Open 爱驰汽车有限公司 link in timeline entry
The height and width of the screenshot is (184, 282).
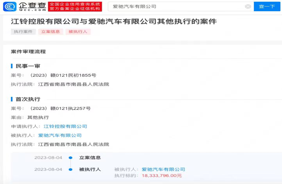pos(163,169)
